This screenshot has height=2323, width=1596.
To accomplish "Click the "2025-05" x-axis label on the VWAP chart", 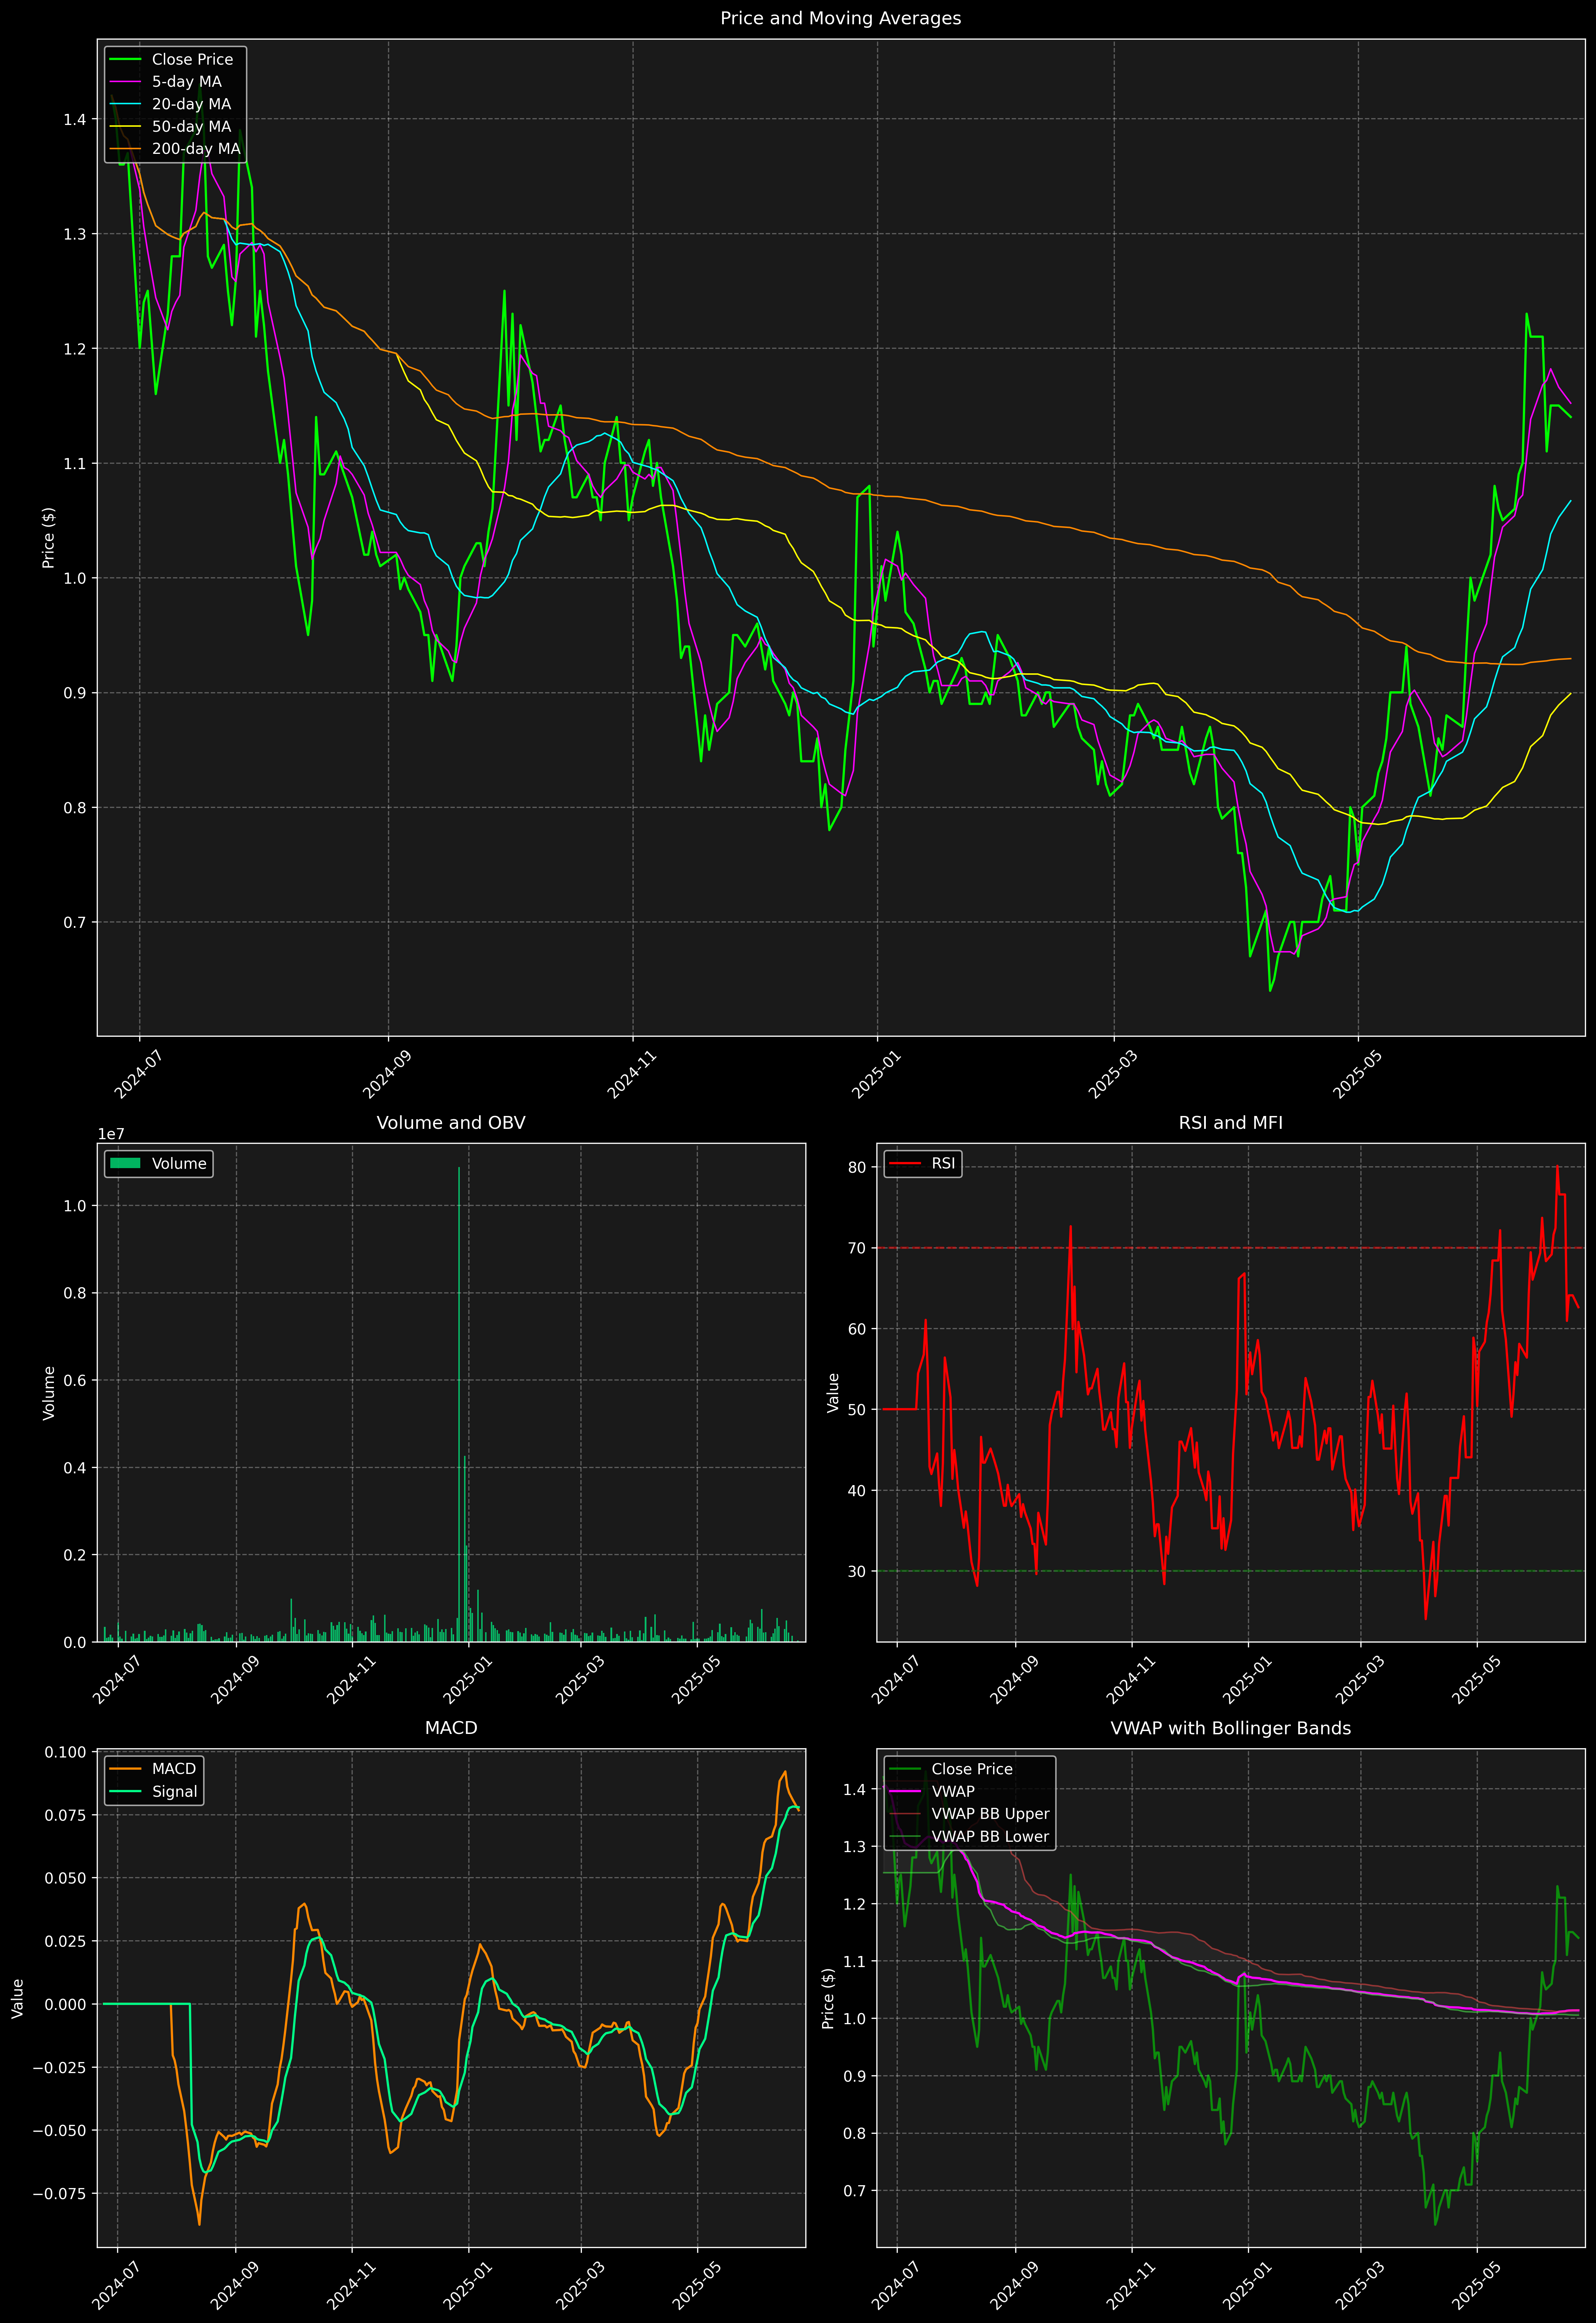I will [1476, 2285].
